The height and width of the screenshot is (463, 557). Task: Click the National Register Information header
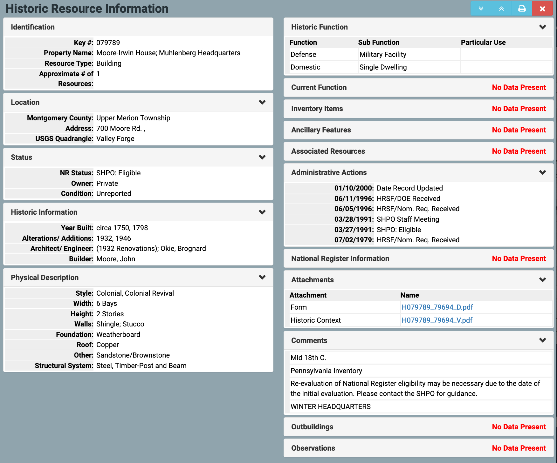pyautogui.click(x=418, y=258)
